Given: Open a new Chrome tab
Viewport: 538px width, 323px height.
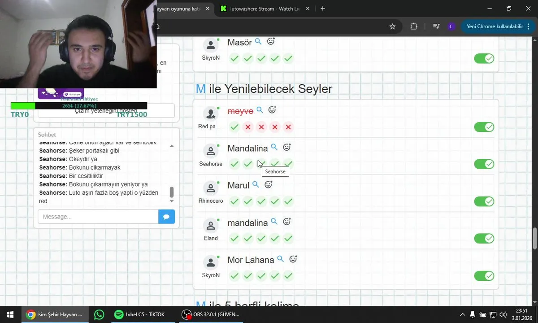Looking at the screenshot, I should 322,9.
